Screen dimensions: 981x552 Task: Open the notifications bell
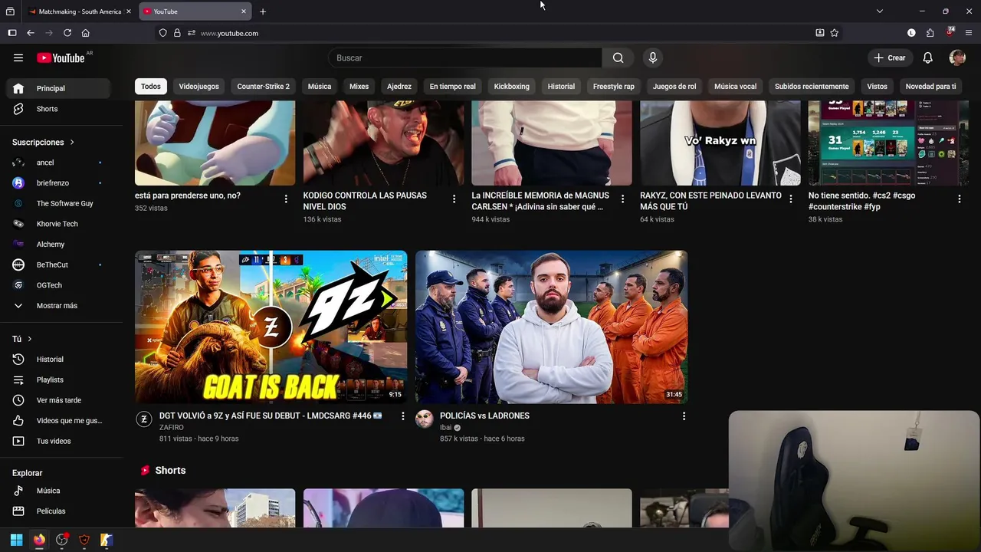pos(927,58)
